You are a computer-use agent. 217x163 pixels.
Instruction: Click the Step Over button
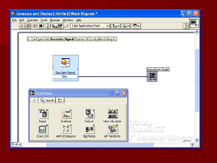pyautogui.click(x=61, y=26)
